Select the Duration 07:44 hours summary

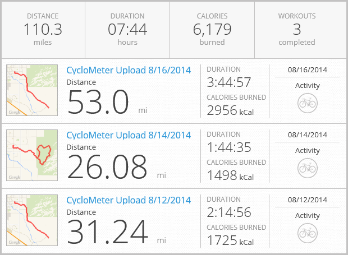click(x=127, y=29)
